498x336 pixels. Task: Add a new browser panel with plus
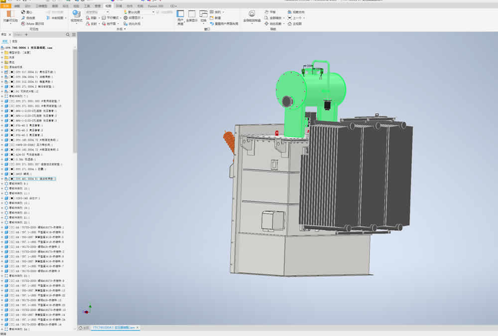pos(26,35)
